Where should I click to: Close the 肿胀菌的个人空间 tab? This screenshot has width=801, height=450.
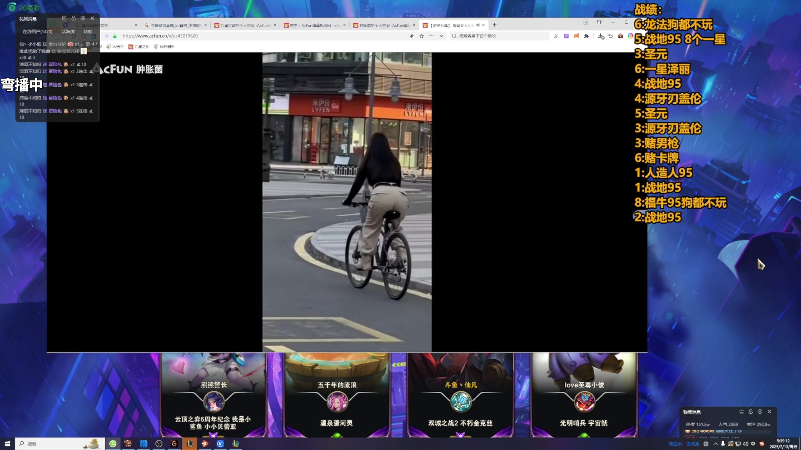414,25
